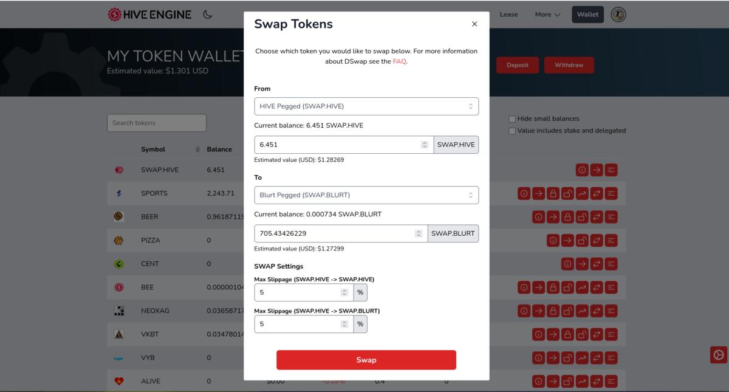Delegate SPORTS with the chart arrow icon
The image size is (729, 392).
tap(582, 193)
